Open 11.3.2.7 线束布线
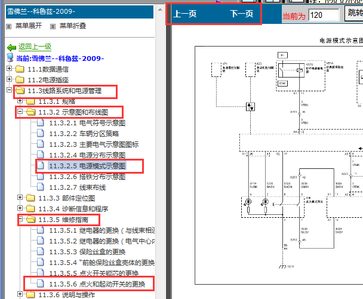 78,187
